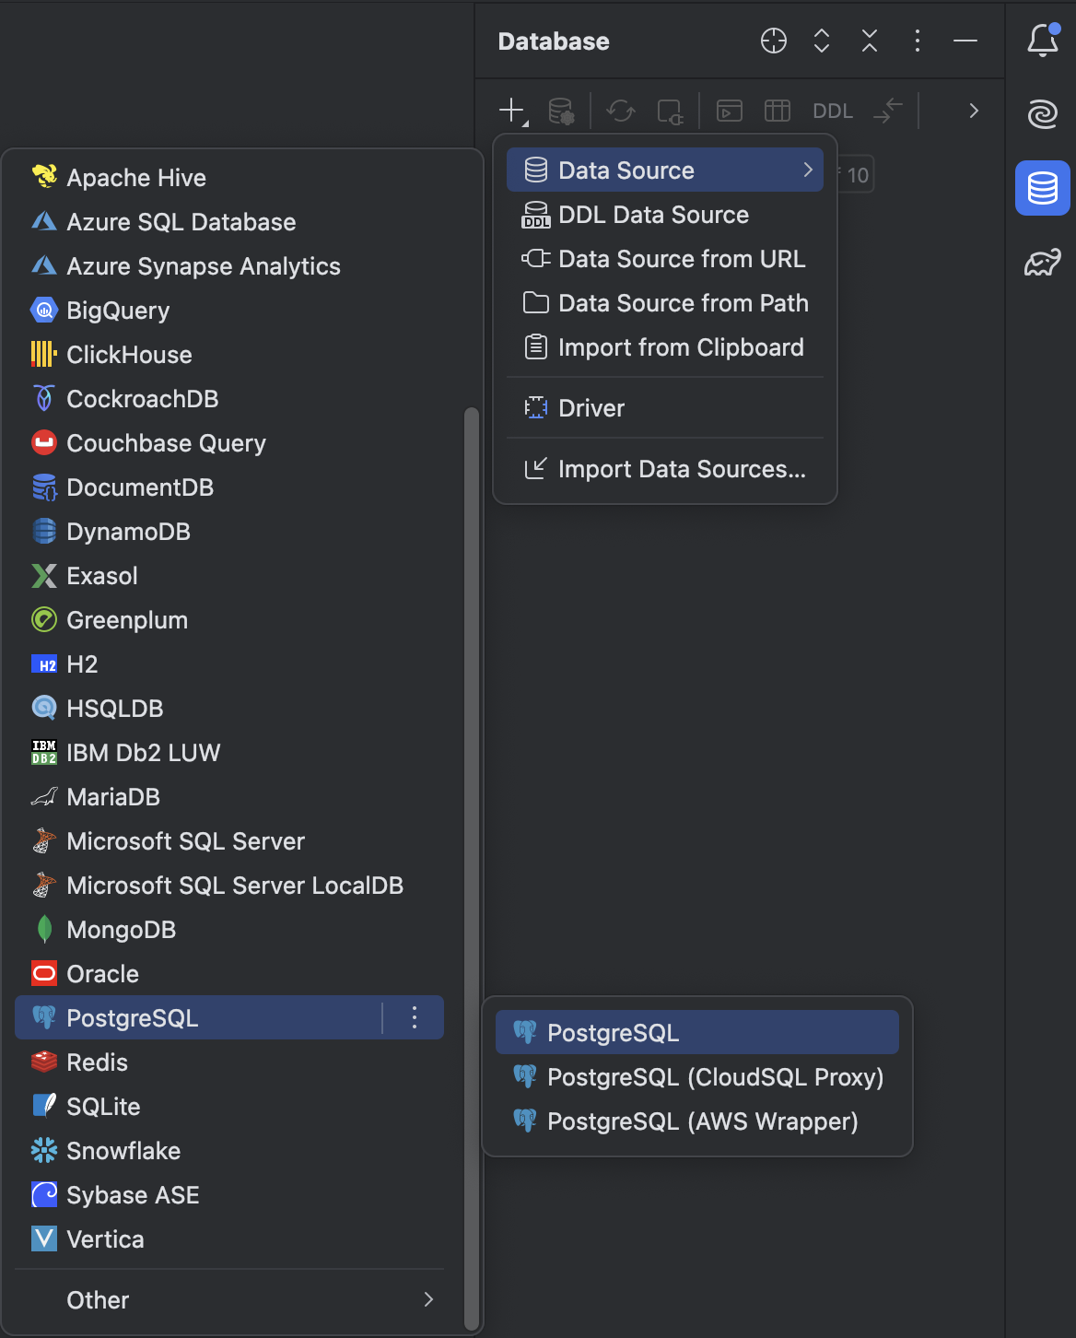The width and height of the screenshot is (1076, 1338).
Task: Choose SQLite data source
Action: tap(229, 1107)
